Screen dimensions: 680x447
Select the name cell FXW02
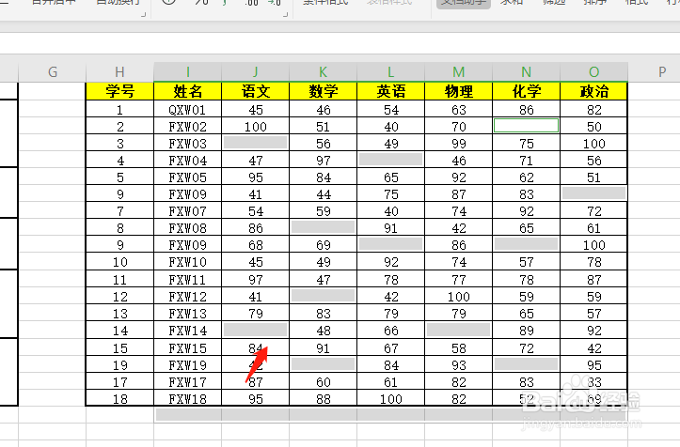click(188, 127)
